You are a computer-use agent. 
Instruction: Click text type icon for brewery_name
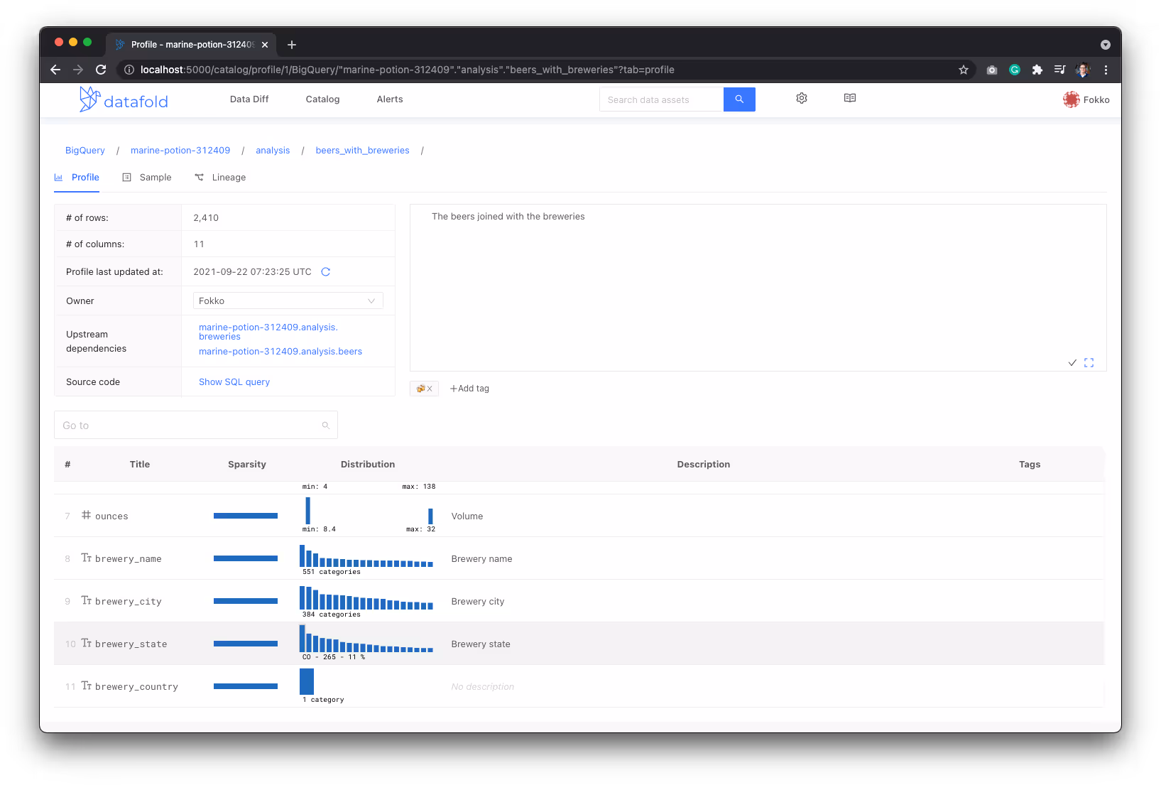click(86, 558)
